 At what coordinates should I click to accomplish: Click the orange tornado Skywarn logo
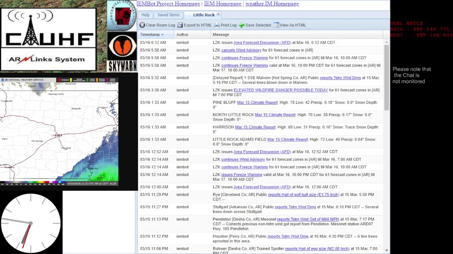(122, 46)
